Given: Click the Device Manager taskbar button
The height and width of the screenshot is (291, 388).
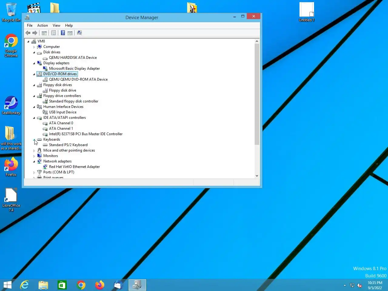Looking at the screenshot, I should tap(137, 285).
